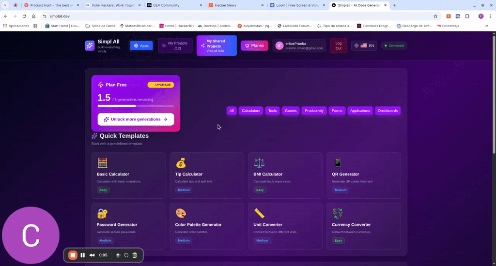Viewport: 496px width, 266px height.
Task: Choose the BMI Calculator scales icon
Action: pos(259,163)
